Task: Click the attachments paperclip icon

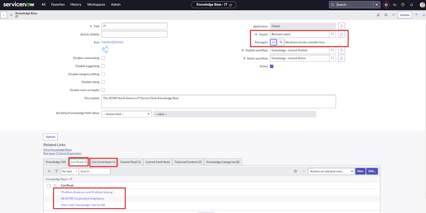Action: (378, 15)
